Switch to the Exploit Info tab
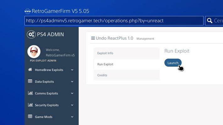This screenshot has width=223, height=125. (127, 53)
